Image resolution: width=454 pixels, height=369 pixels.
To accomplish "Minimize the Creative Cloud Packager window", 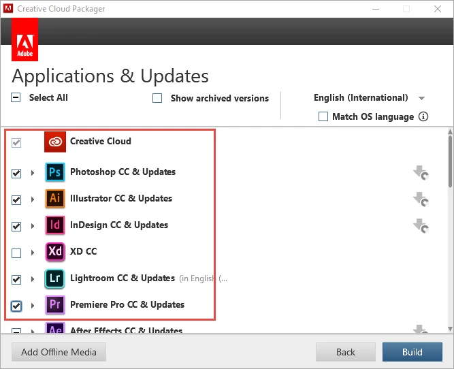I will [x=376, y=9].
